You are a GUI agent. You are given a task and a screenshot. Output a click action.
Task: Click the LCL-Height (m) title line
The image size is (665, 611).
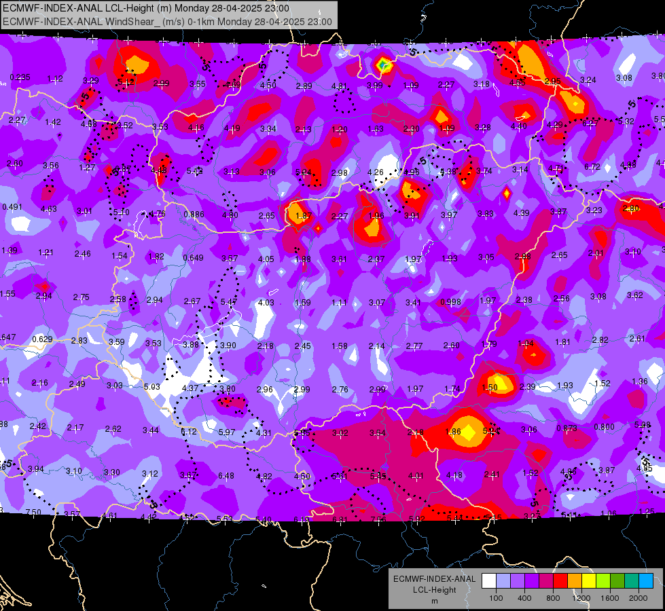[x=146, y=8]
